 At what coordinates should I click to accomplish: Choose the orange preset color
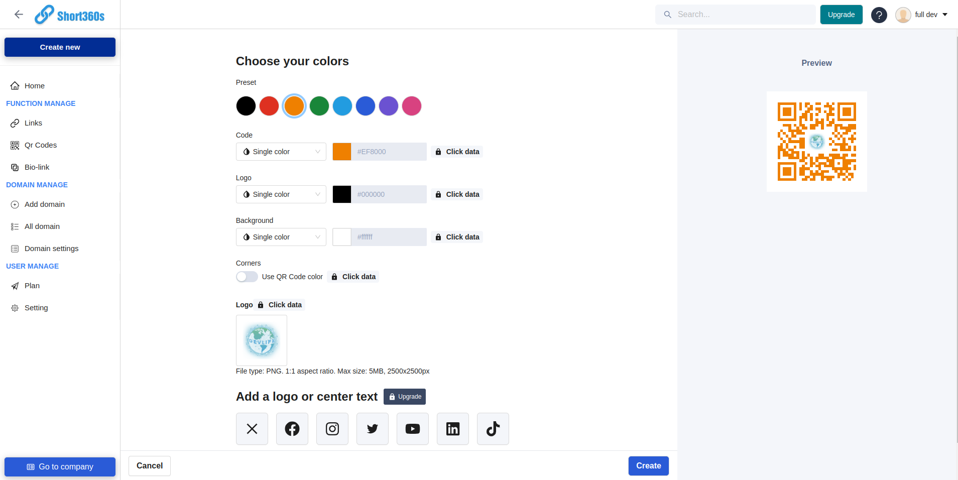pyautogui.click(x=294, y=106)
